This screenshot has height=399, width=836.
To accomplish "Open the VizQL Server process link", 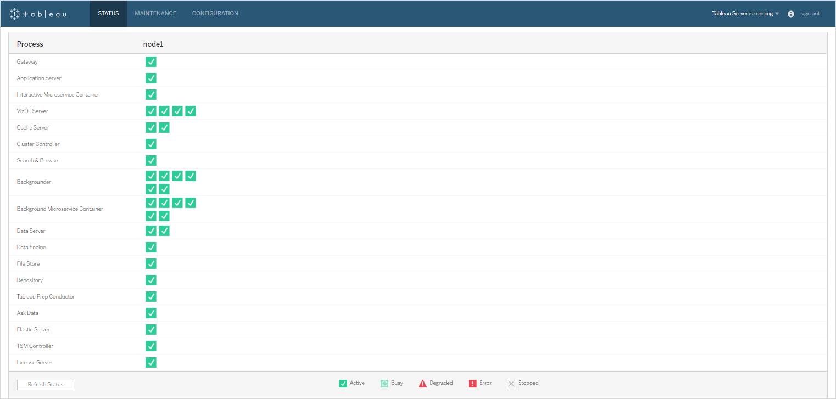I will pos(32,111).
